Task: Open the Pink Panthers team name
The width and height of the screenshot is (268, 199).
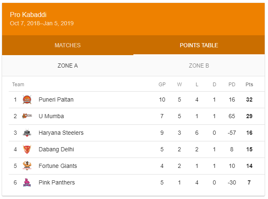Action: coord(57,182)
